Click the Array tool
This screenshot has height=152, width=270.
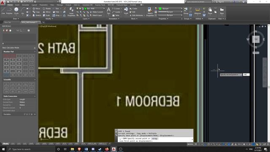[x=56, y=15]
